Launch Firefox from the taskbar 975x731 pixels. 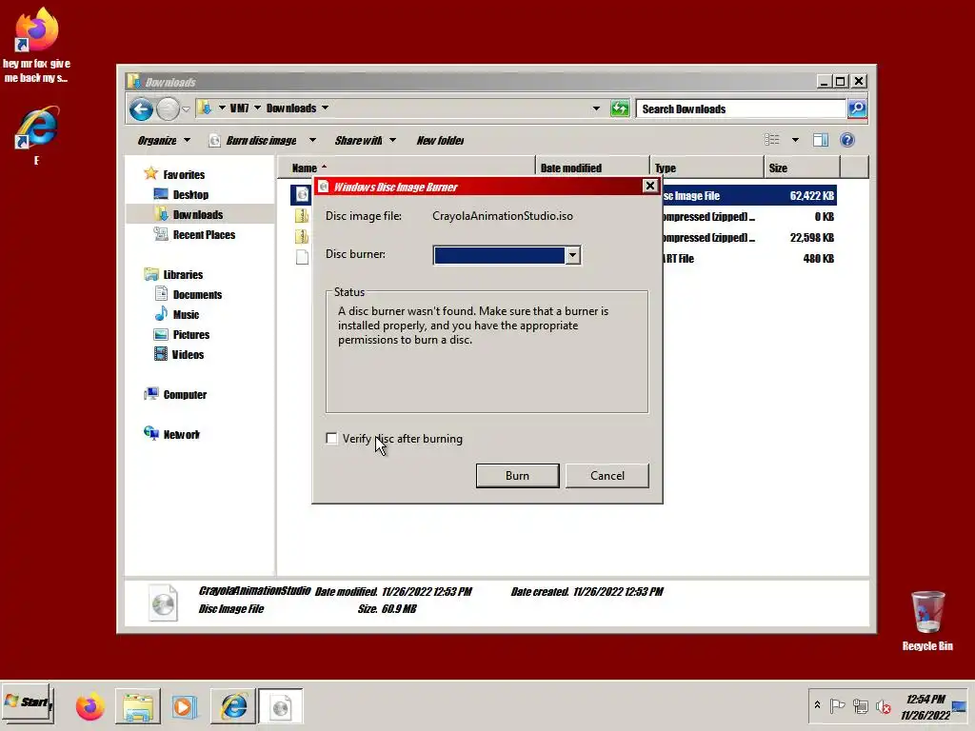point(90,707)
